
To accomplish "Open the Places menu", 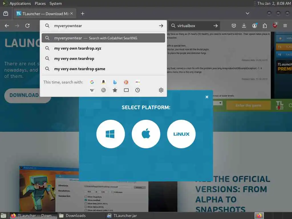I will click(40, 3).
